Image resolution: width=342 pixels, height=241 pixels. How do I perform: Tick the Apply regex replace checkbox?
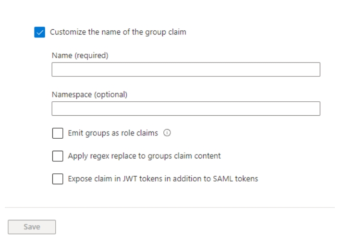(57, 156)
